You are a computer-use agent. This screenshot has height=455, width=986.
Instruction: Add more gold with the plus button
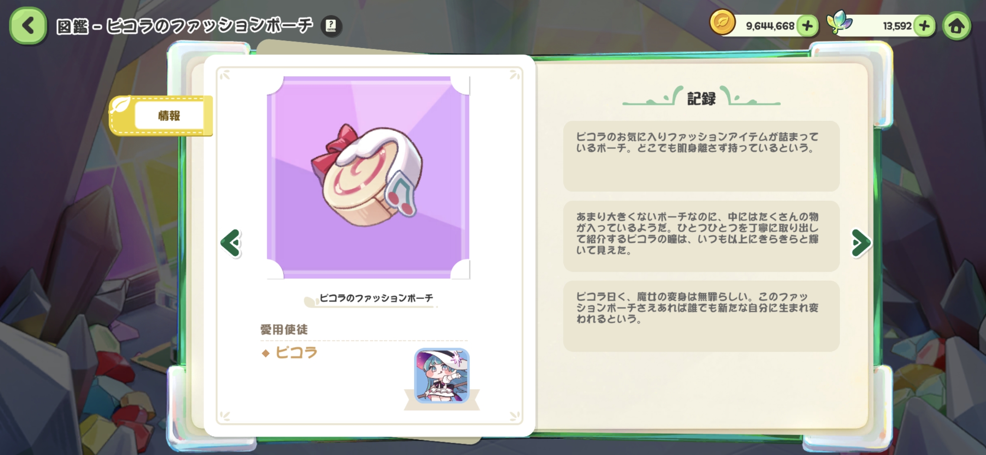807,26
